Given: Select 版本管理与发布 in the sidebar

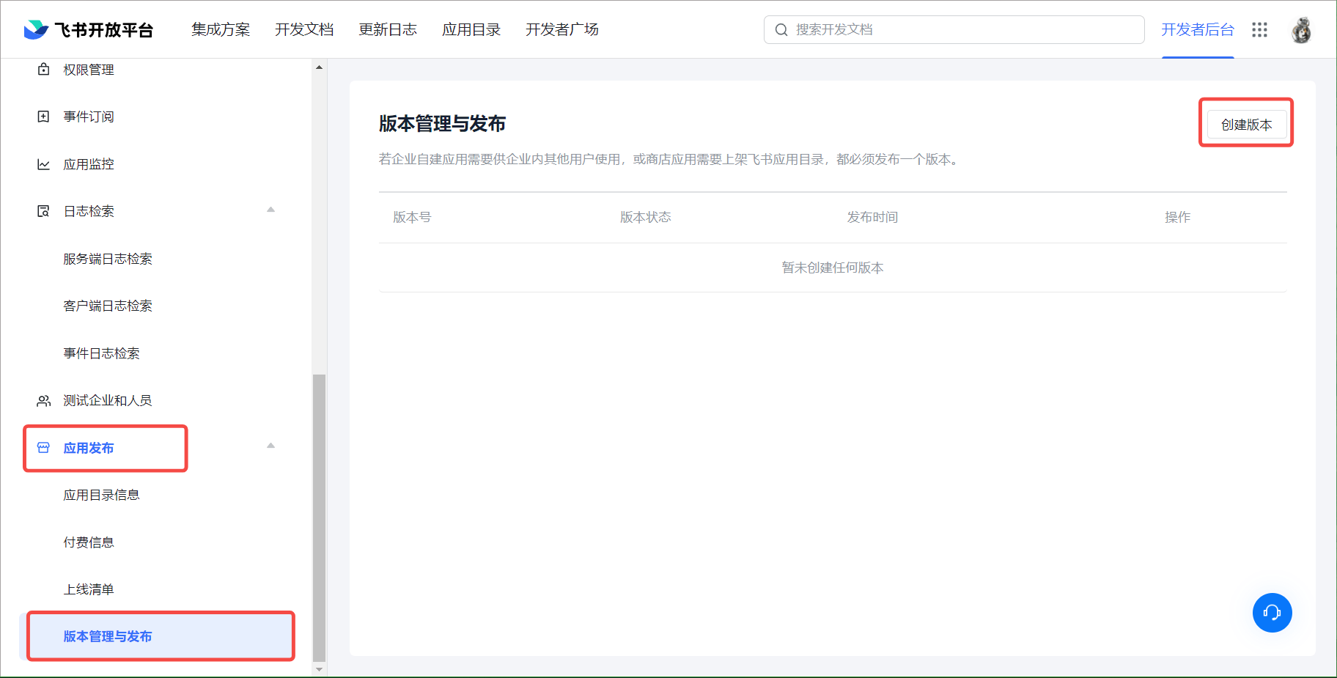Looking at the screenshot, I should (x=108, y=636).
